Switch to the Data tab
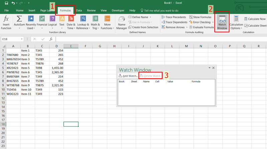 tap(79, 10)
